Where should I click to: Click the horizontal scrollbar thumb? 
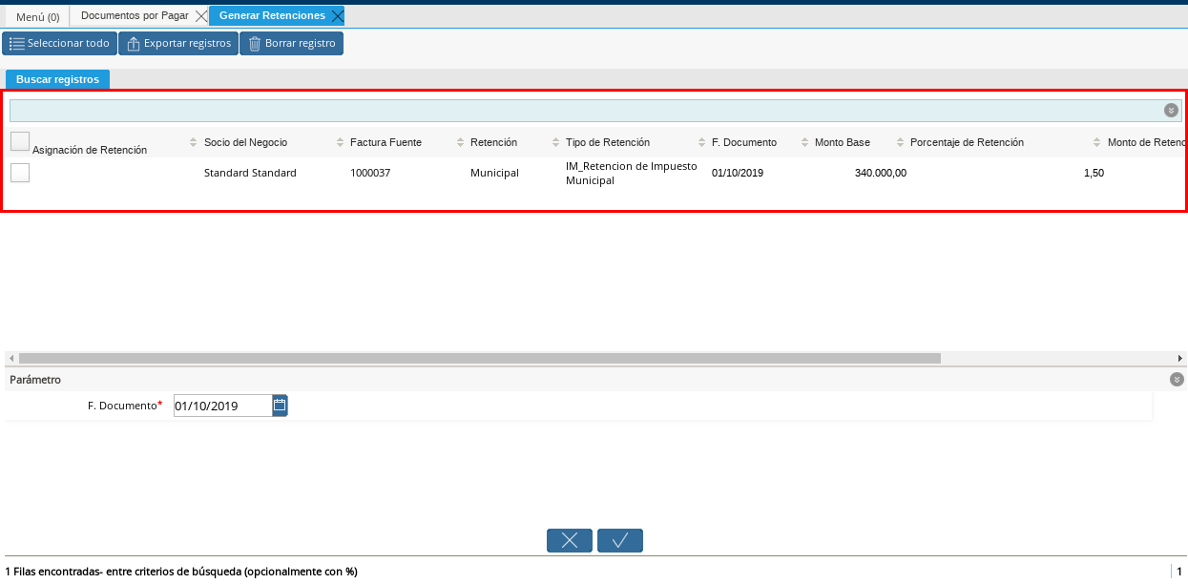tap(479, 358)
